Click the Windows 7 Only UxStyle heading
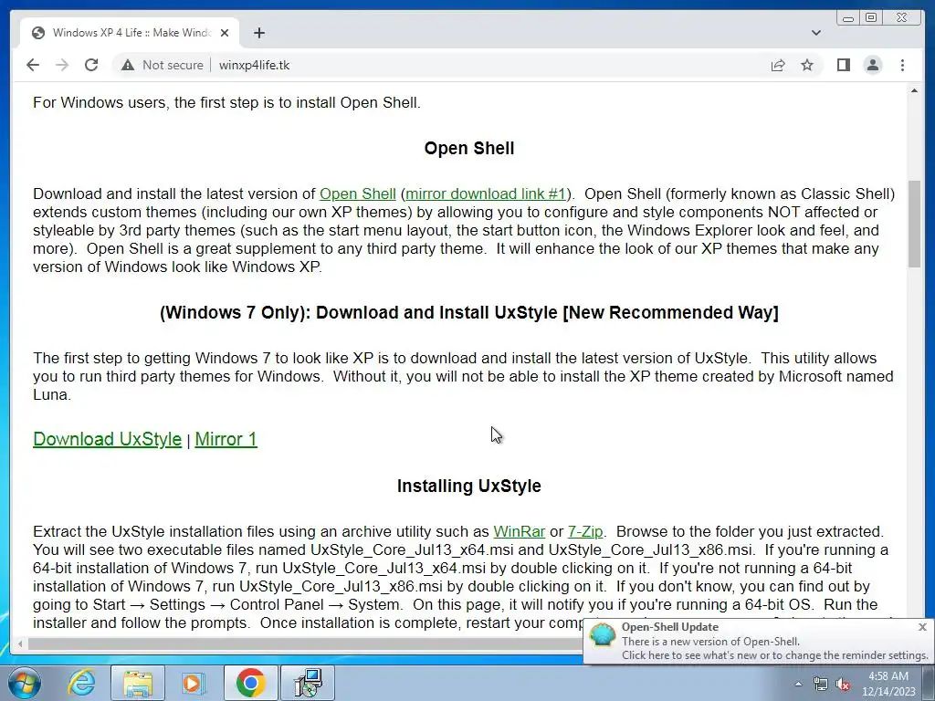 tap(469, 312)
